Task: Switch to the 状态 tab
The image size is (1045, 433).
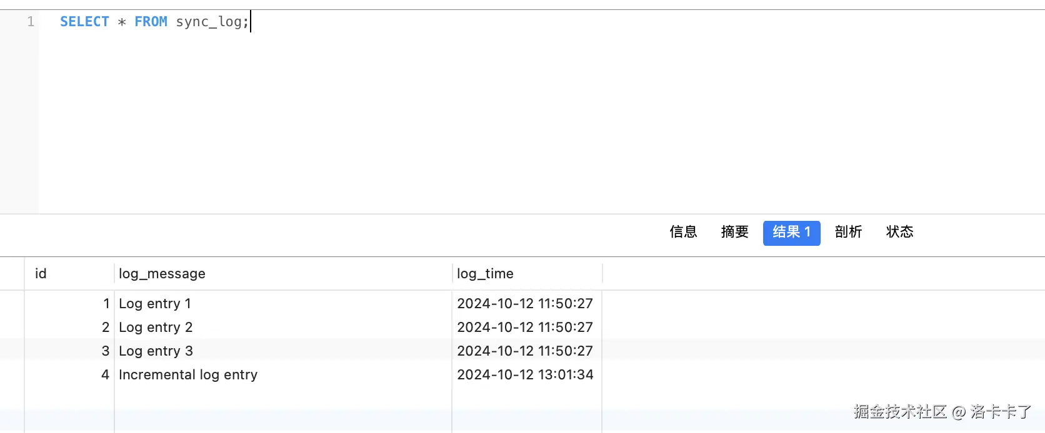Action: click(x=899, y=232)
